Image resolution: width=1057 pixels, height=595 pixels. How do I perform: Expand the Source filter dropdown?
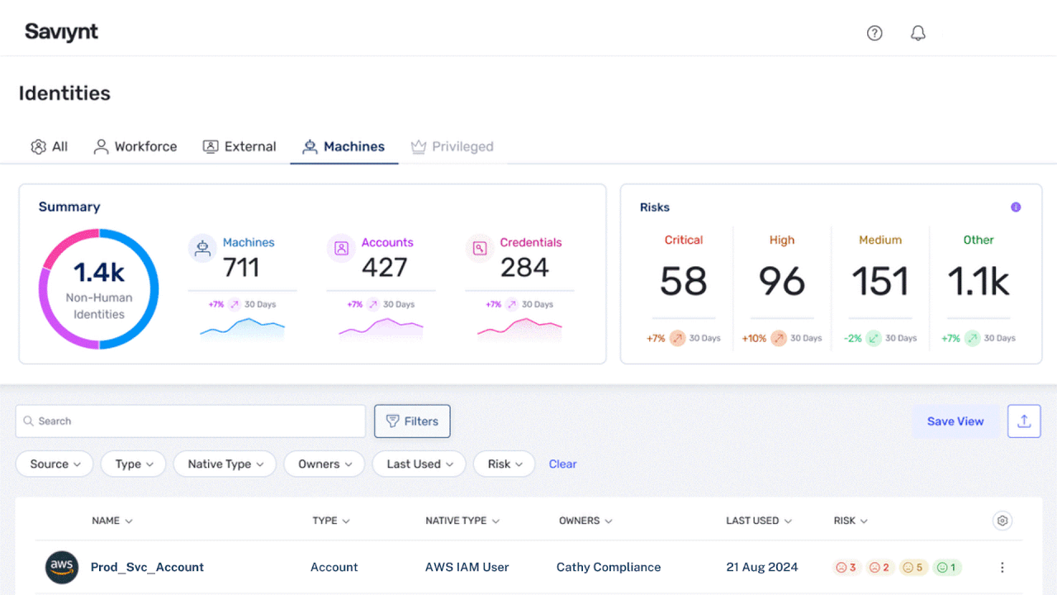tap(55, 464)
